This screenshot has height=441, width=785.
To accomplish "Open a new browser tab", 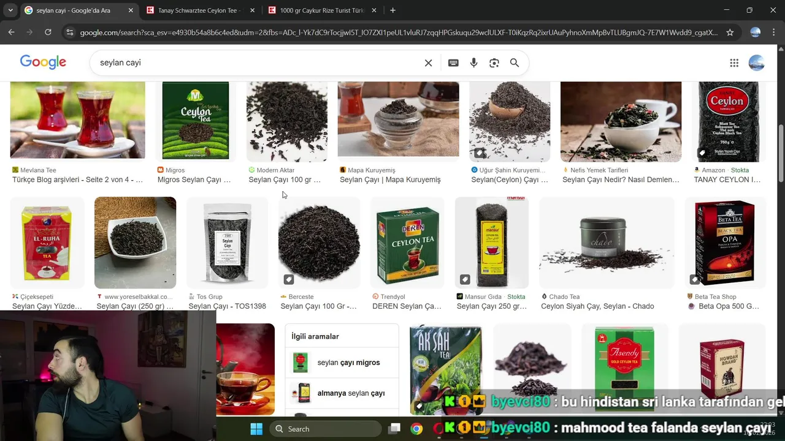I will tap(392, 10).
